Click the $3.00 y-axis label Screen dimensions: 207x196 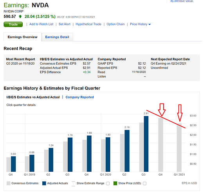[193, 116]
